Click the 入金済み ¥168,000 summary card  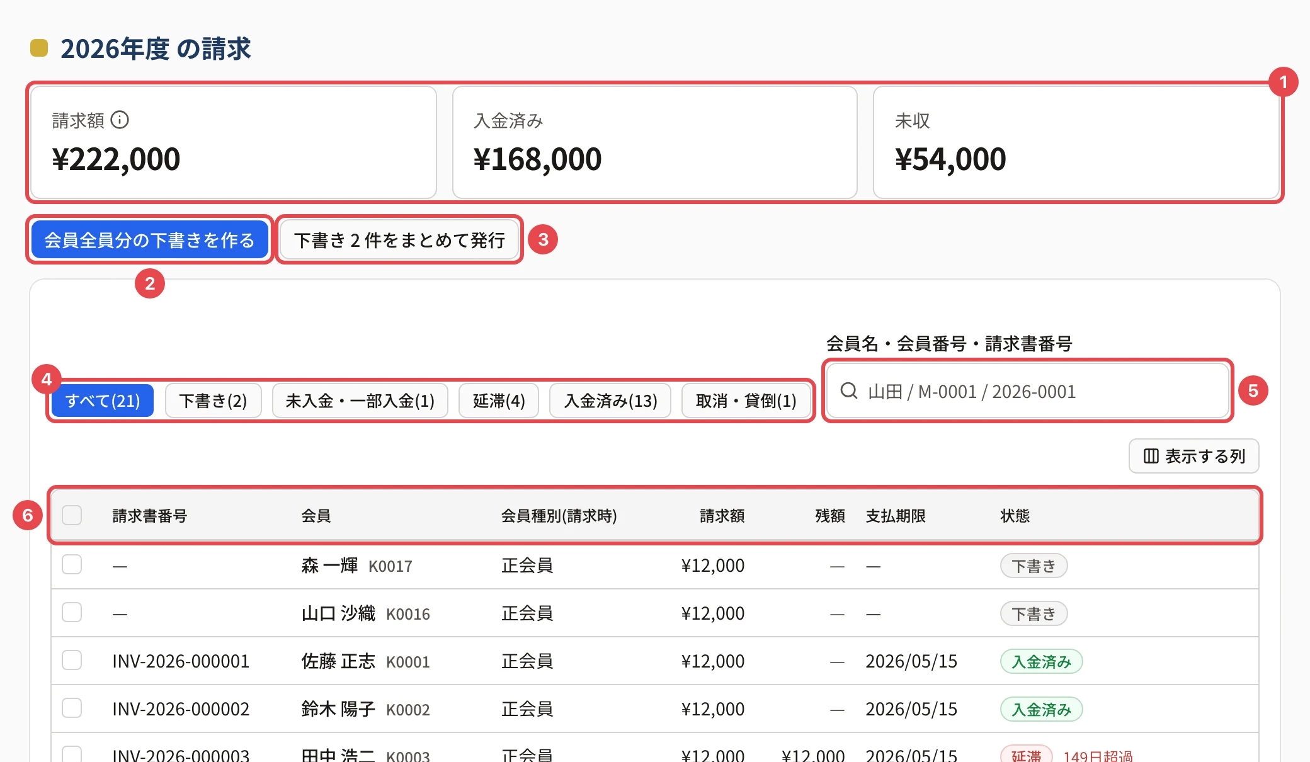point(655,142)
